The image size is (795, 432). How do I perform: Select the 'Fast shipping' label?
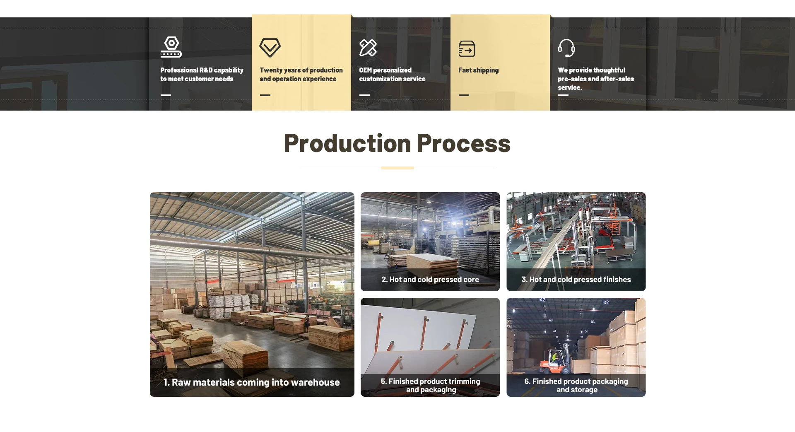click(478, 70)
